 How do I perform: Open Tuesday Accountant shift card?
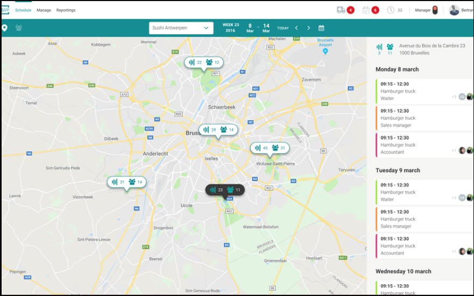(425, 246)
